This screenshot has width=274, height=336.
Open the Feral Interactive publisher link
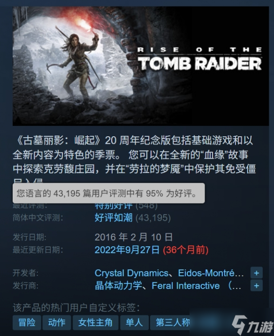[x=186, y=286]
